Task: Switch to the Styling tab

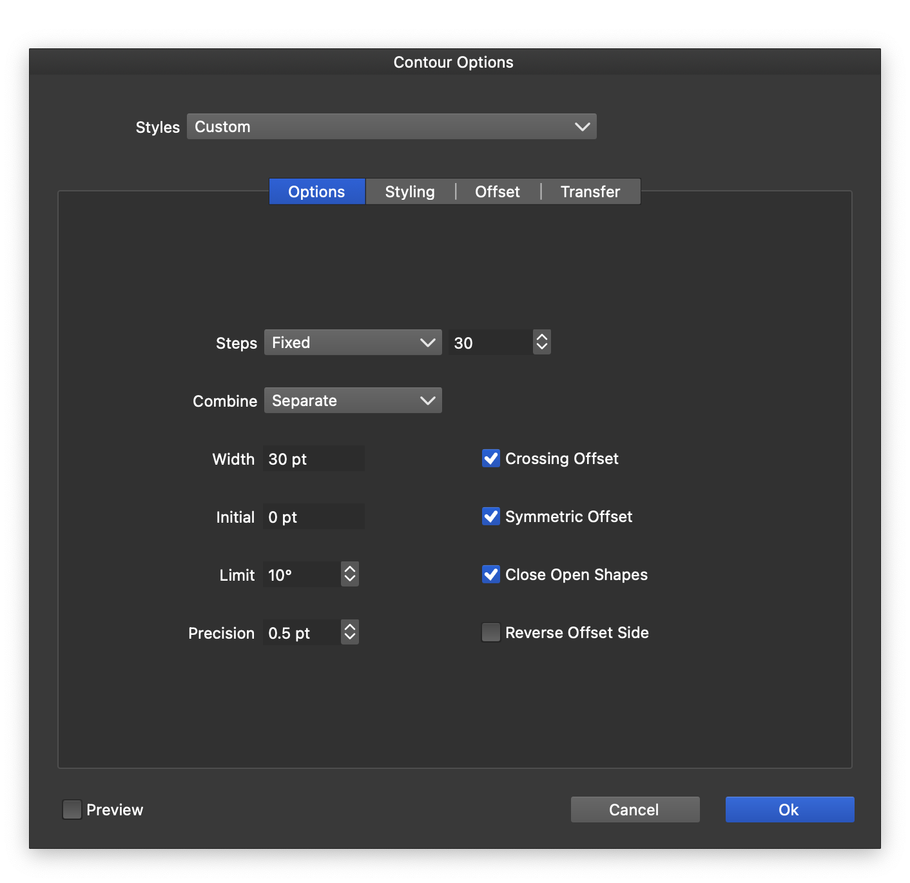Action: [410, 191]
